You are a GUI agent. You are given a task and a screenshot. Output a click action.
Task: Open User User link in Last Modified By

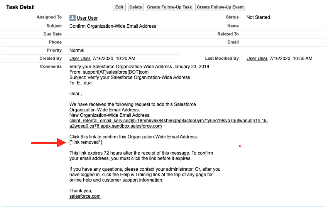pyautogui.click(x=257, y=59)
